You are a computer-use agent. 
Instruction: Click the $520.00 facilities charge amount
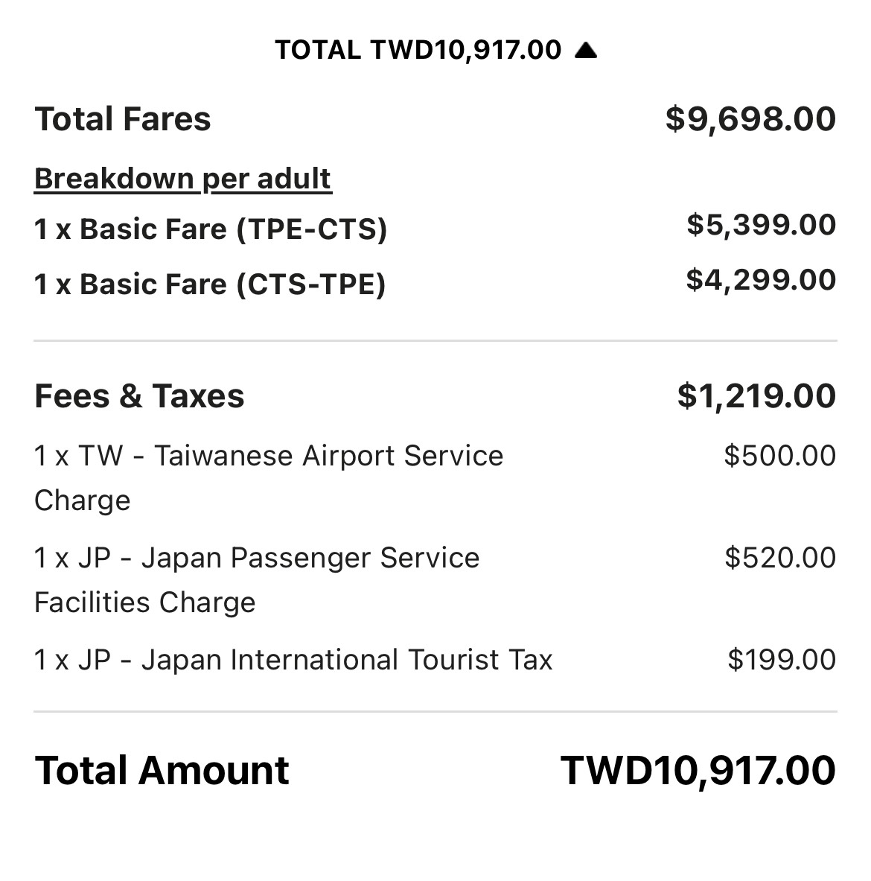pos(780,558)
